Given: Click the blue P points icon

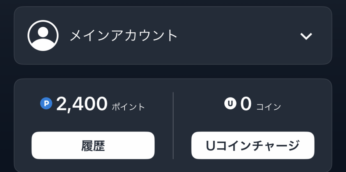Looking at the screenshot, I should (46, 104).
